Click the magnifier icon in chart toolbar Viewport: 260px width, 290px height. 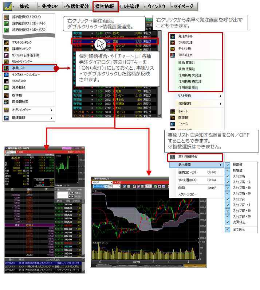pyautogui.click(x=125, y=186)
